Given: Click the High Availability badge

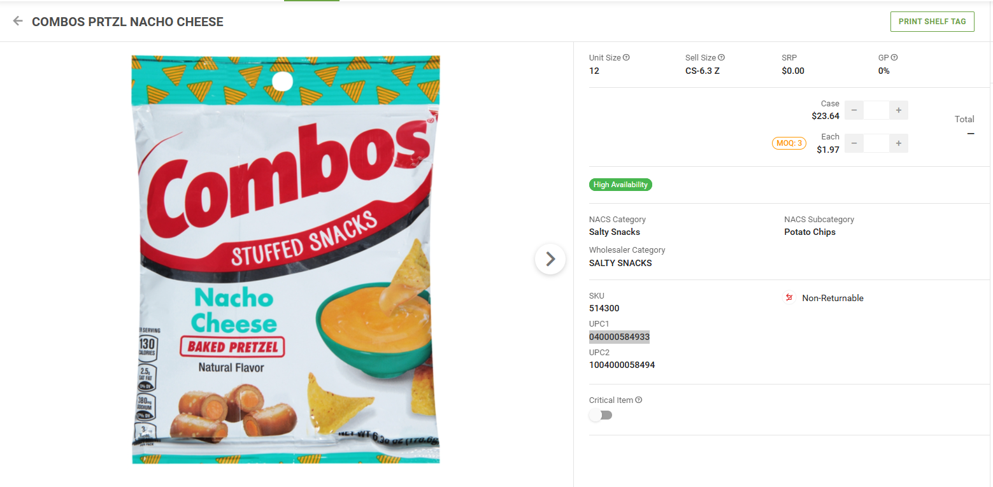Looking at the screenshot, I should point(620,185).
